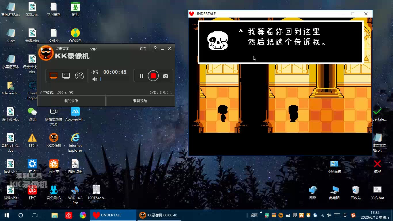Open the KK recorder help question mark

[155, 49]
